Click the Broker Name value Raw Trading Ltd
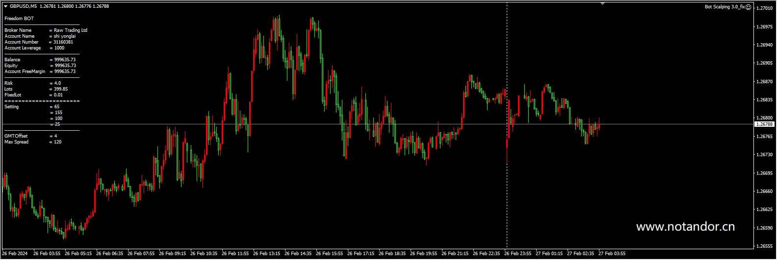The width and height of the screenshot is (777, 260). click(71, 30)
